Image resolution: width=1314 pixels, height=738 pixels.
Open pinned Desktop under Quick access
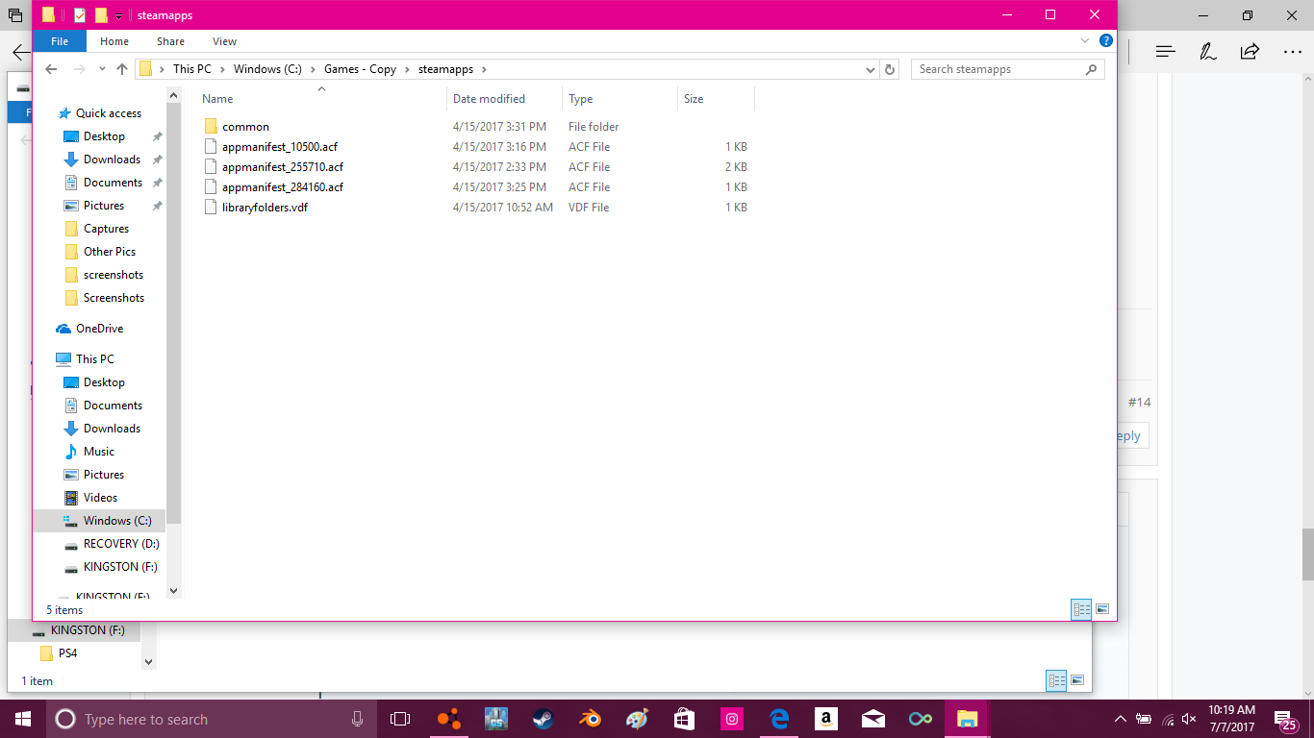[x=104, y=136]
